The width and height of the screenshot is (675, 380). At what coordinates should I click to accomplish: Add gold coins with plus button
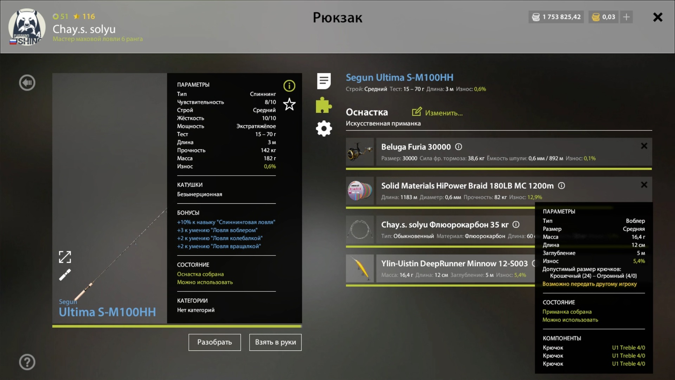[x=626, y=17]
